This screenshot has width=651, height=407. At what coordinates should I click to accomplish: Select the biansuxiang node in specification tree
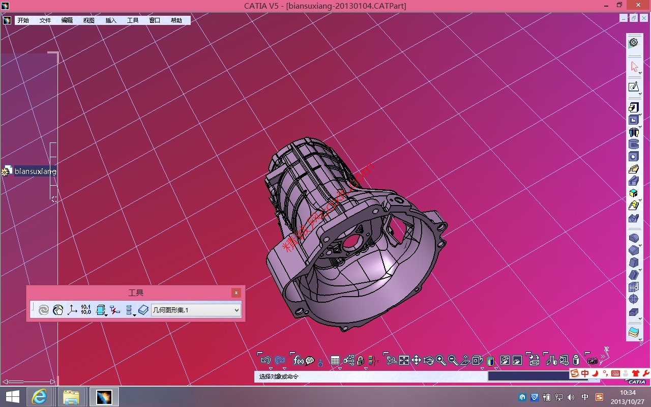click(x=35, y=171)
